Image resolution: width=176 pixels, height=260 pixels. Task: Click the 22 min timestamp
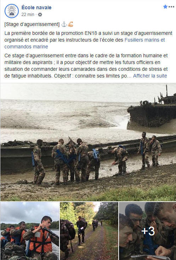point(28,15)
